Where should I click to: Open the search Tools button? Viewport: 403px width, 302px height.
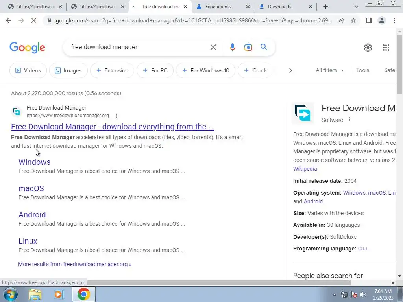tap(362, 70)
